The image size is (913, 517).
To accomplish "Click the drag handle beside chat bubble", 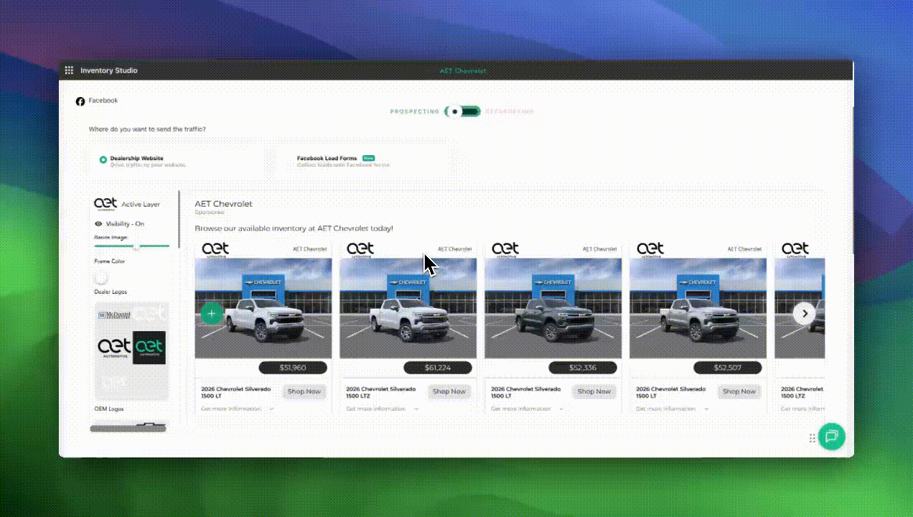I will pyautogui.click(x=813, y=437).
